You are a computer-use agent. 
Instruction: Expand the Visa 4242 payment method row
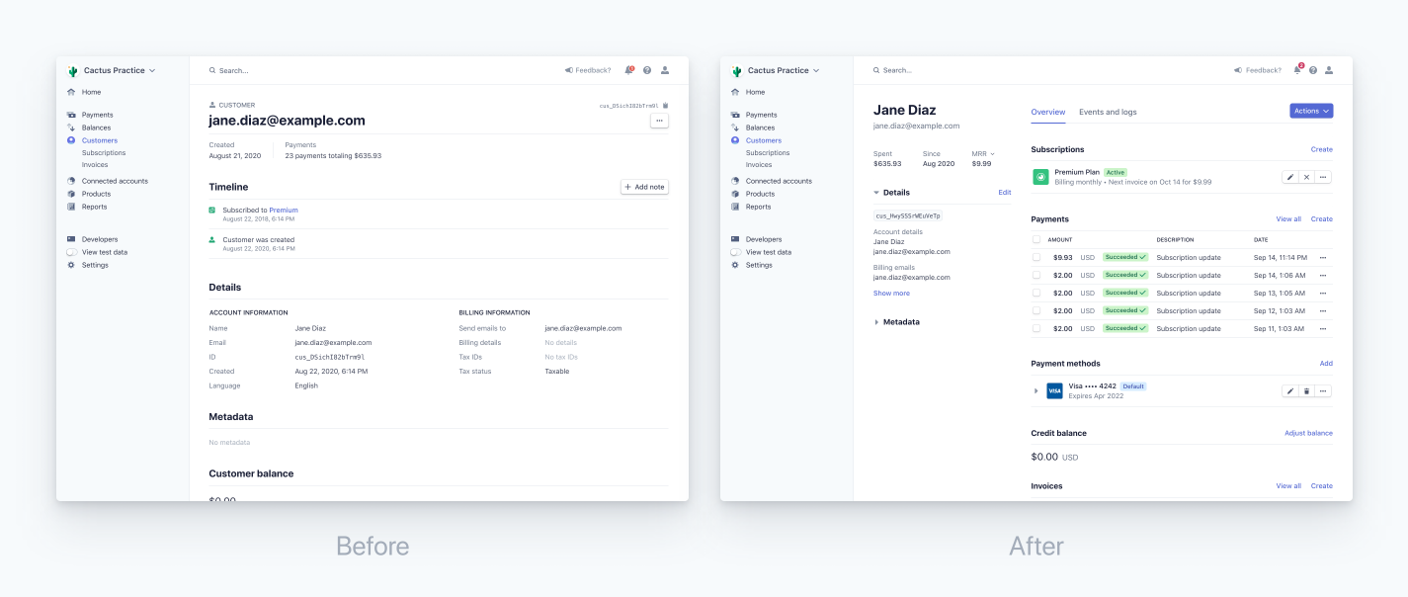click(x=1036, y=391)
